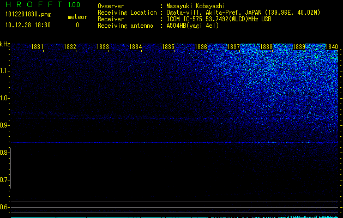Click the Ogata-vill. Akita-Pref. JAPAN location text
Viewport: 343px width, 218px height.
click(243, 13)
